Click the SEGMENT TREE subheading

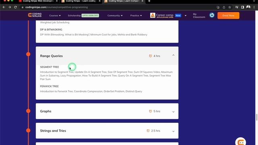coord(49,67)
